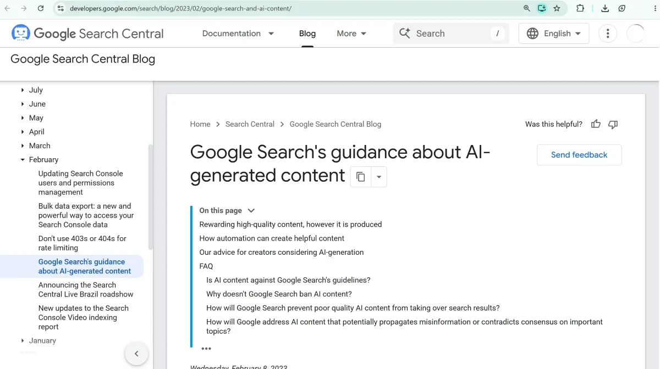Click the search sparkle icon

pyautogui.click(x=405, y=33)
